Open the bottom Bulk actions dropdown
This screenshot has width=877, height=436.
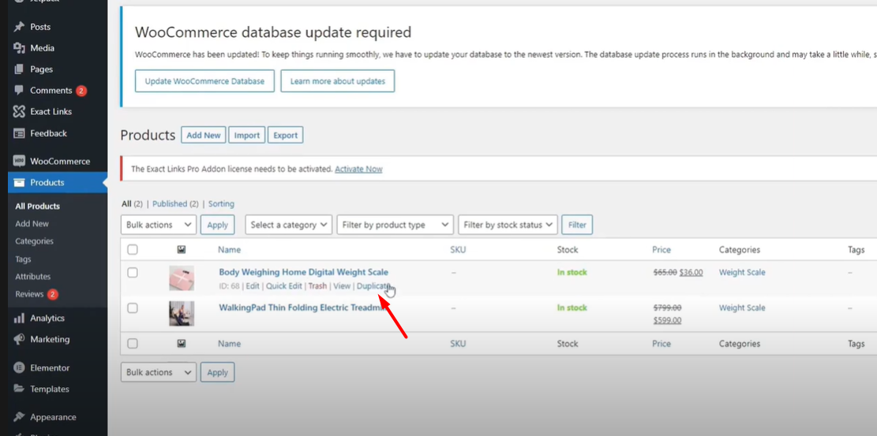click(x=159, y=372)
